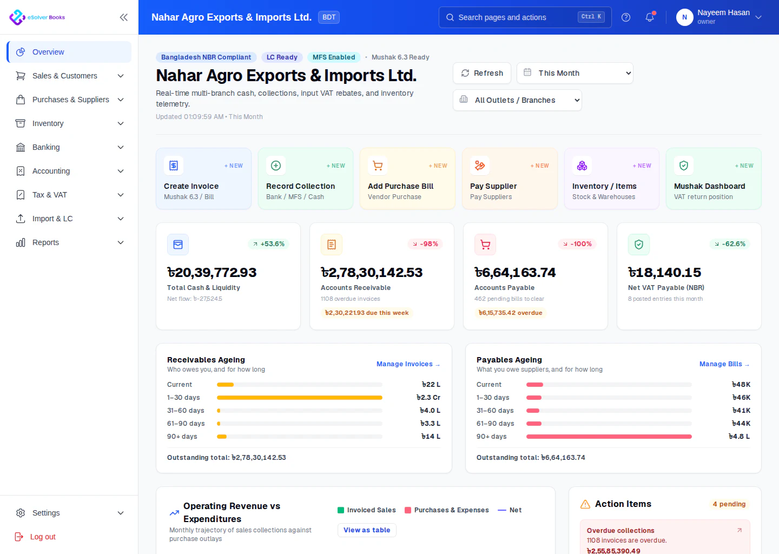This screenshot has width=779, height=554.
Task: Click the Record Collection plus icon
Action: 276,166
